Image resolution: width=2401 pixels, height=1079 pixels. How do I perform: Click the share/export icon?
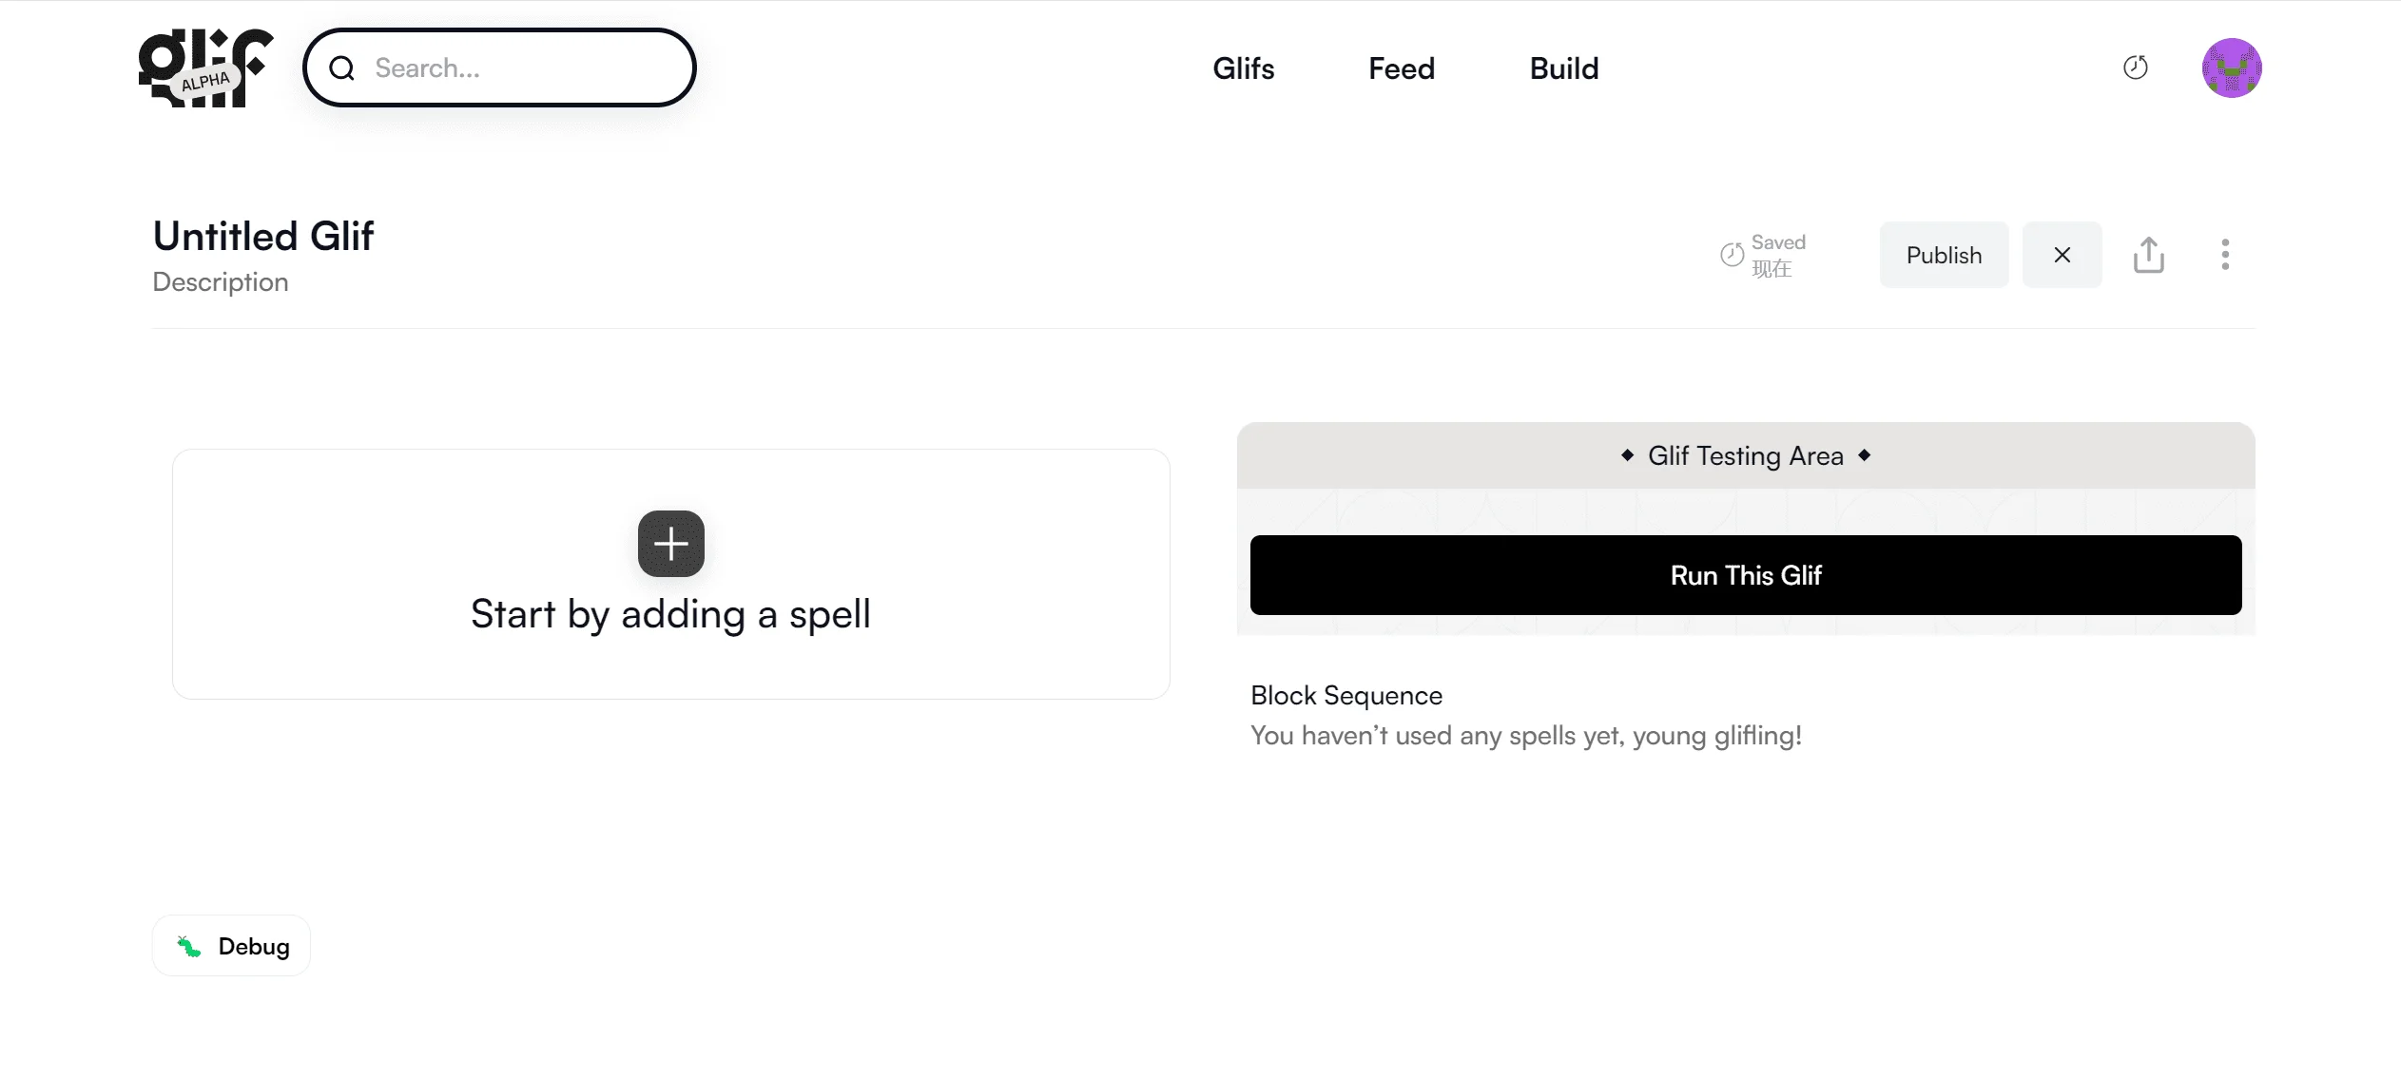click(x=2149, y=255)
